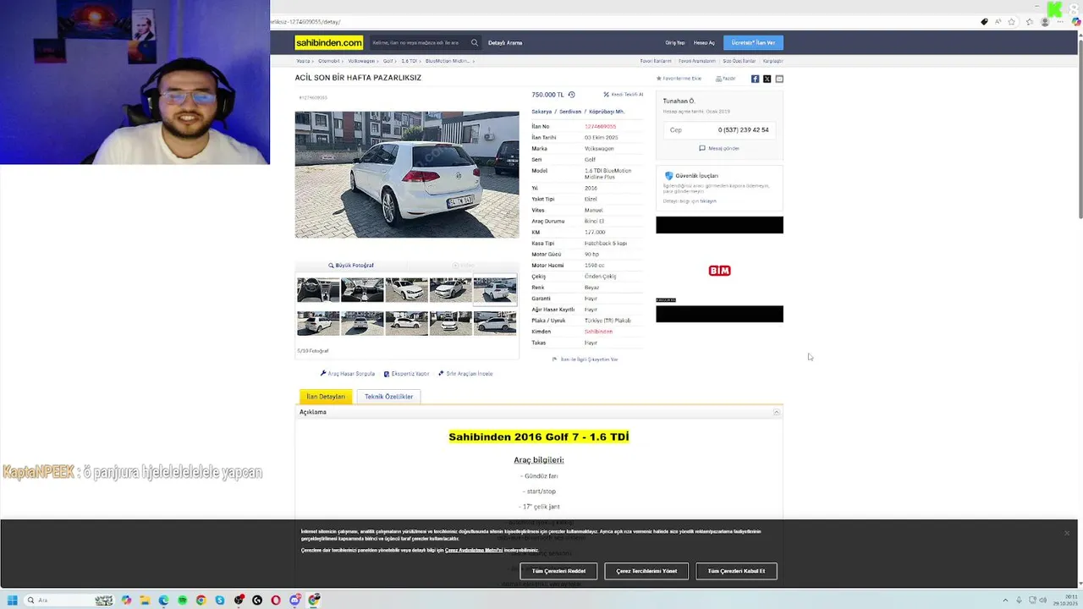Click the sahibinden.com logo
This screenshot has width=1083, height=609.
point(329,42)
